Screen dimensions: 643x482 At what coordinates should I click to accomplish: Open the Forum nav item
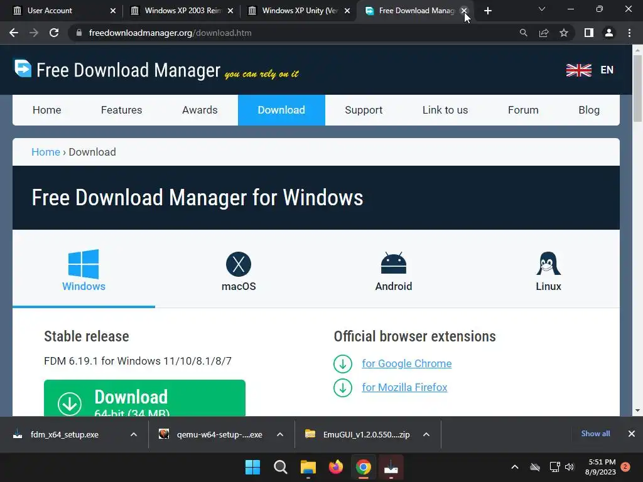click(x=523, y=110)
